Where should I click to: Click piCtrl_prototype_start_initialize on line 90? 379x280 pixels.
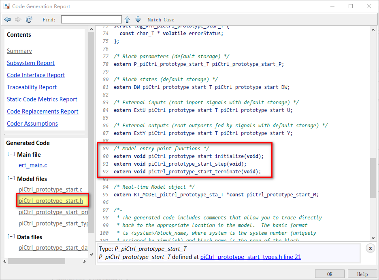[x=196, y=156]
